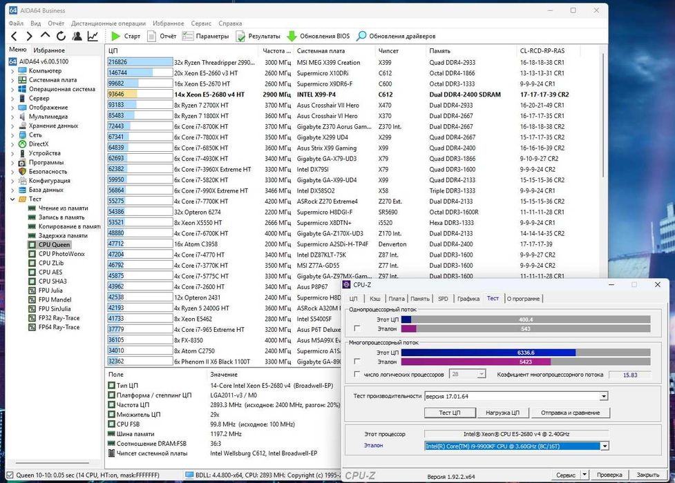Toggle status bar Queen checkbox
Screen dimensions: 675x483
coord(10,475)
